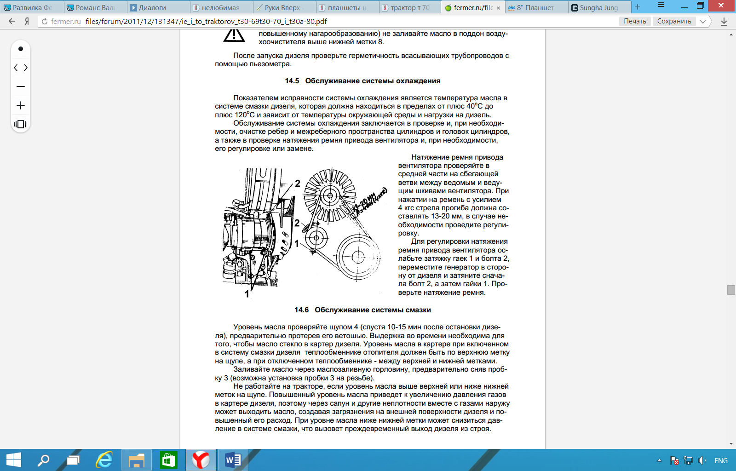The height and width of the screenshot is (471, 736).
Task: Open File Explorer from taskbar
Action: coord(137,460)
